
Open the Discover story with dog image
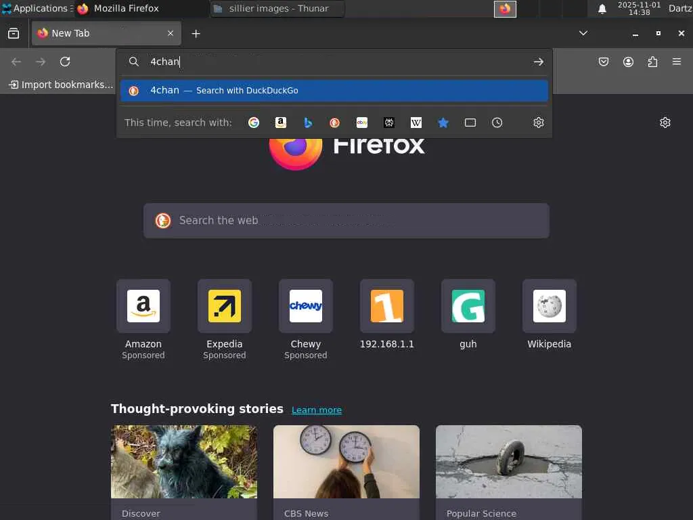184,472
